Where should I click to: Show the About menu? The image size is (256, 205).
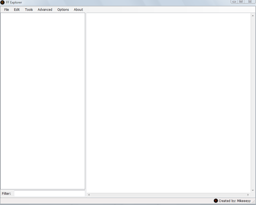click(78, 10)
